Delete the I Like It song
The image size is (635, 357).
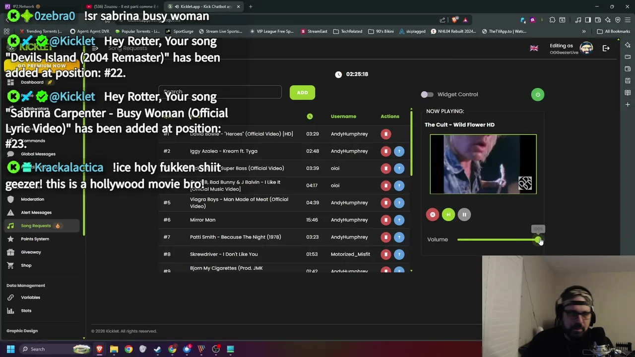click(385, 185)
